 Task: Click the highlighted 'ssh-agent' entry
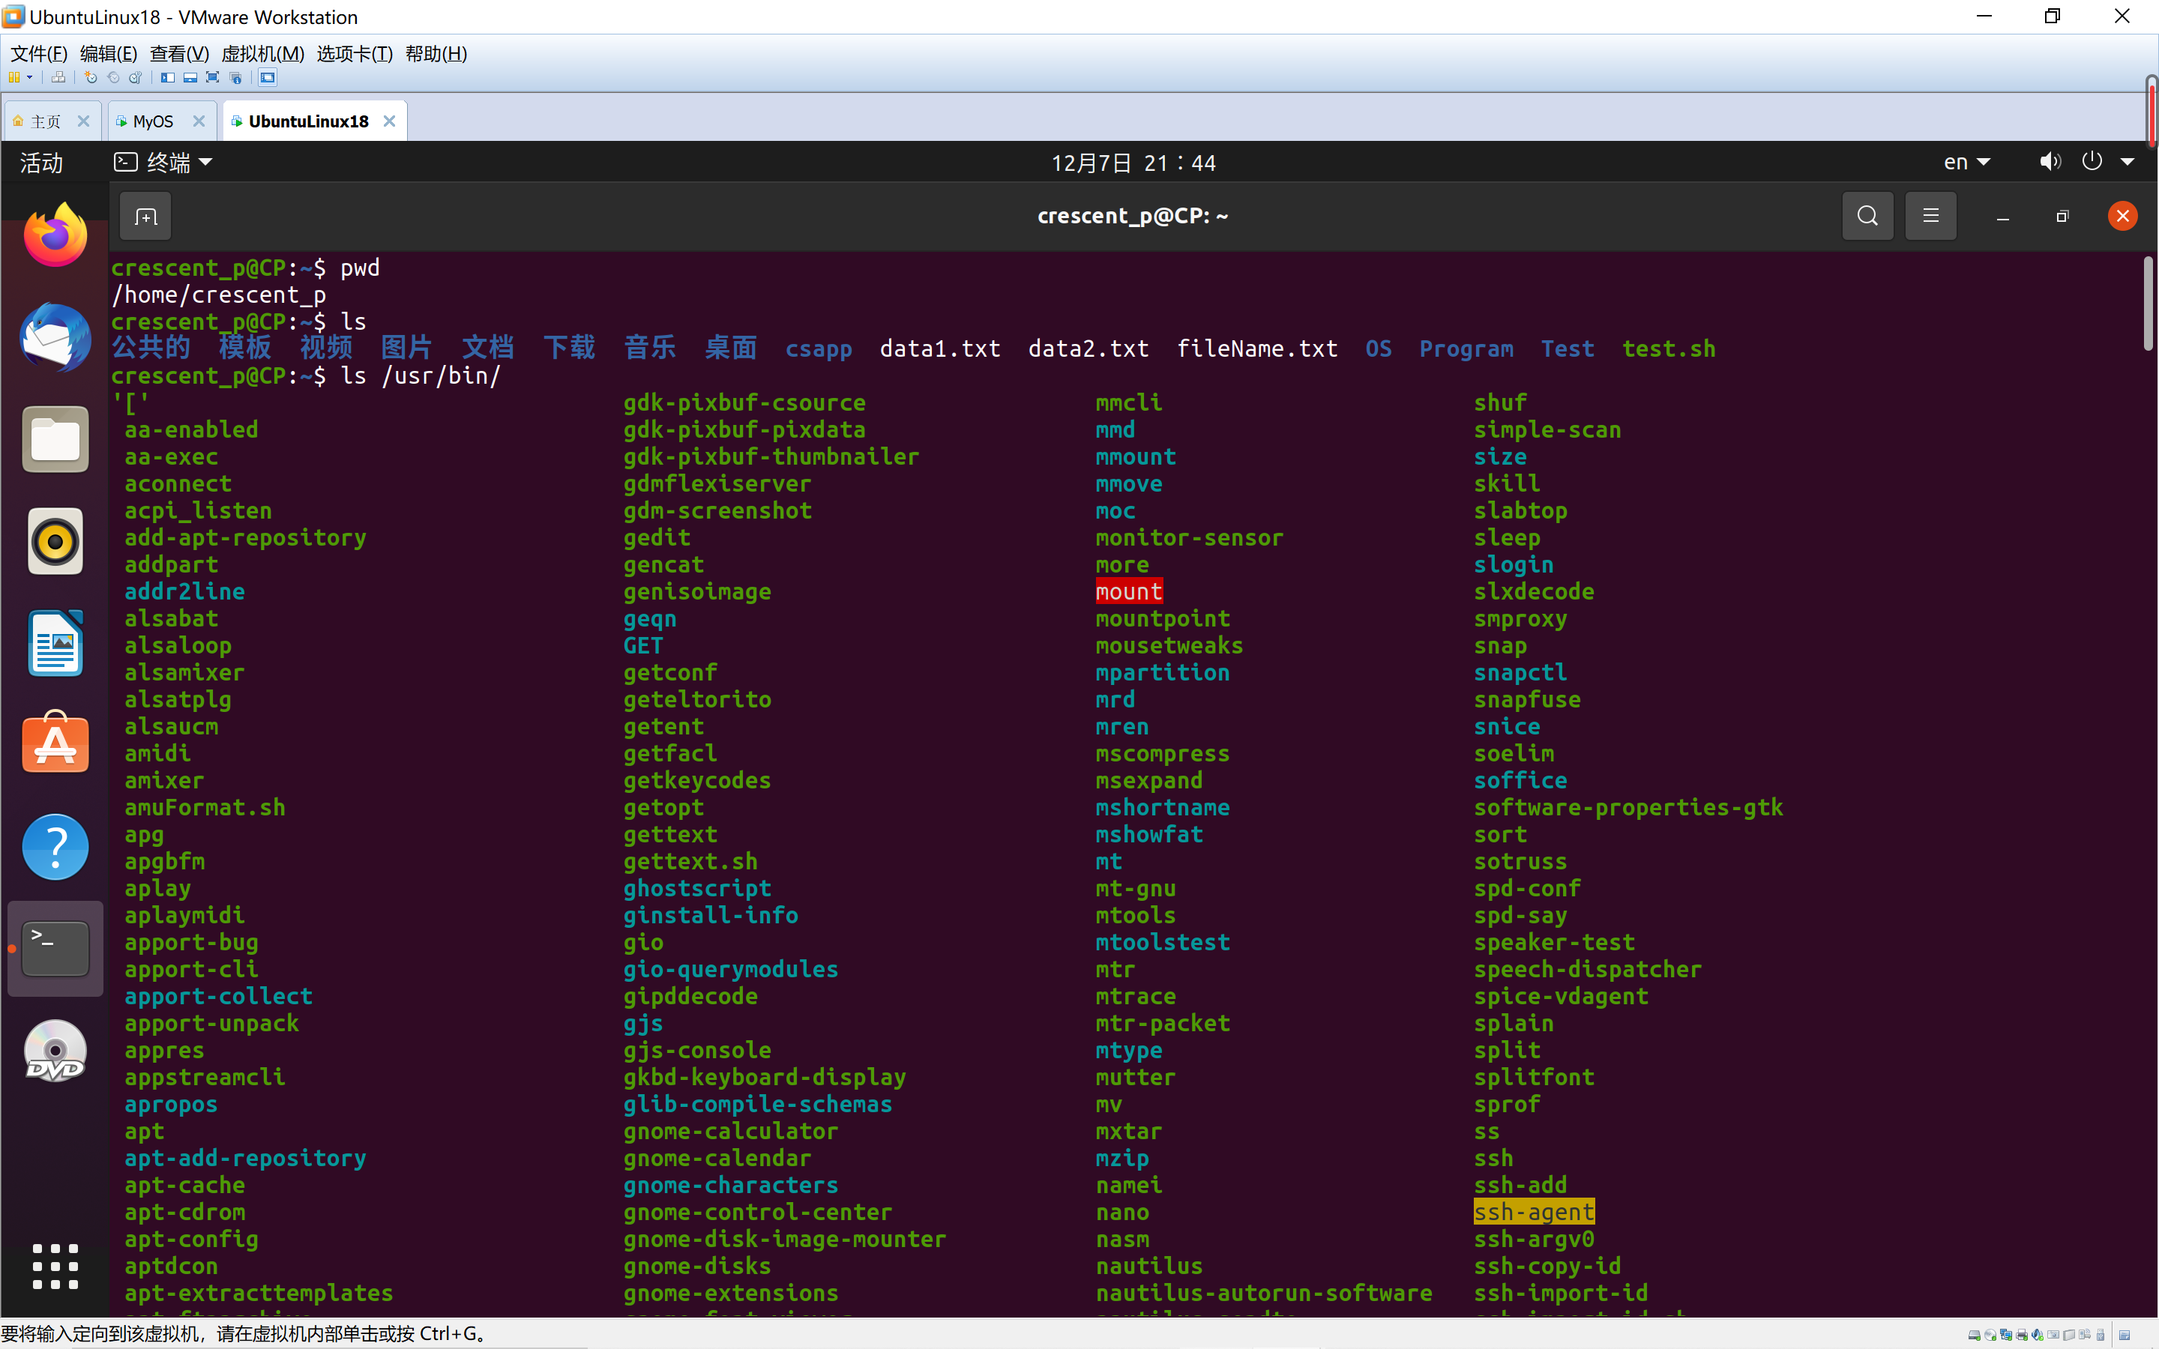[1534, 1212]
